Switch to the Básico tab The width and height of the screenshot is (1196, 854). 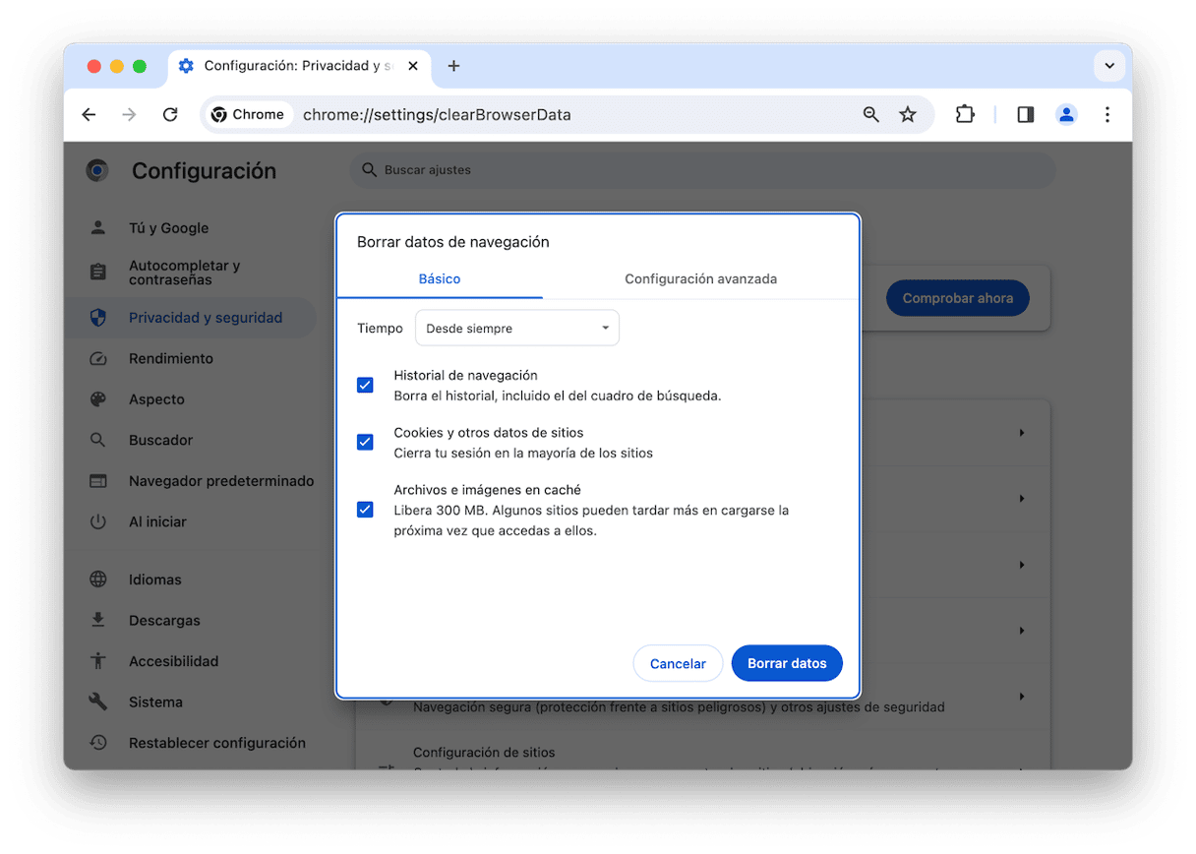[440, 279]
